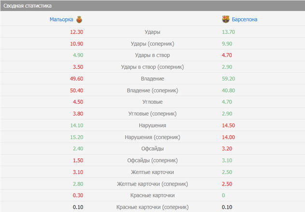The height and width of the screenshot is (212, 305).
Task: Select the Владение stat label
Action: pyautogui.click(x=152, y=79)
